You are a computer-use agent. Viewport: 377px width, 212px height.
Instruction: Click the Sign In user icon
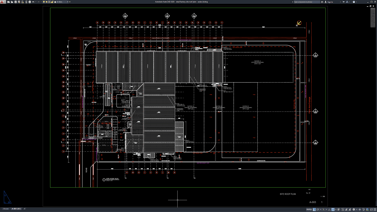[325, 2]
